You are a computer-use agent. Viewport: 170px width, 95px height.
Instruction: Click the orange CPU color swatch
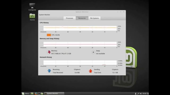click(49, 35)
